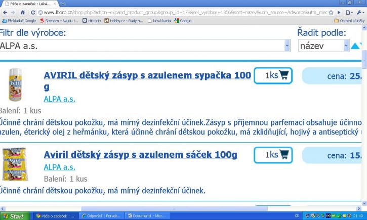Click the system tray clock 21:49
This screenshot has width=367, height=220.
(358, 216)
